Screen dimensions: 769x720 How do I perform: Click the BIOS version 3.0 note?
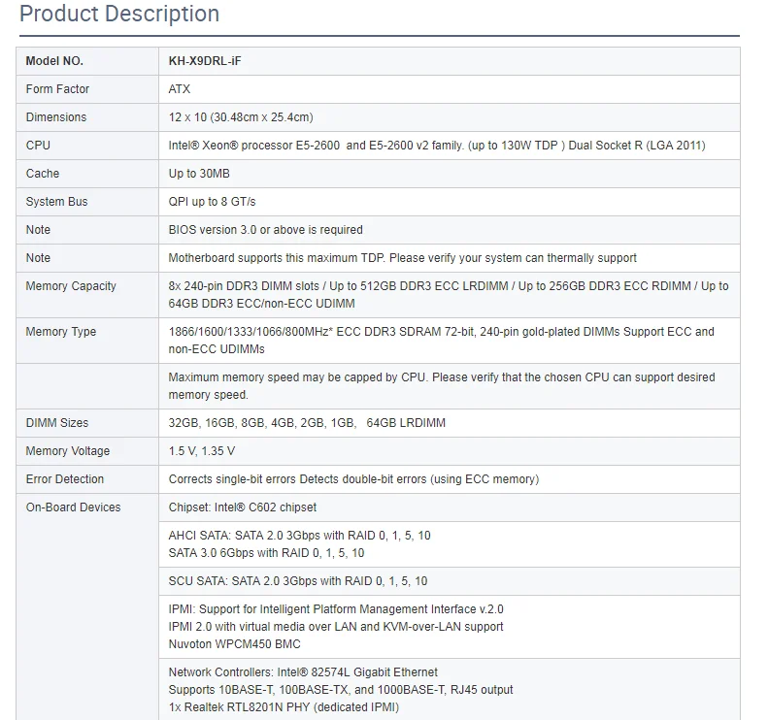(x=265, y=230)
